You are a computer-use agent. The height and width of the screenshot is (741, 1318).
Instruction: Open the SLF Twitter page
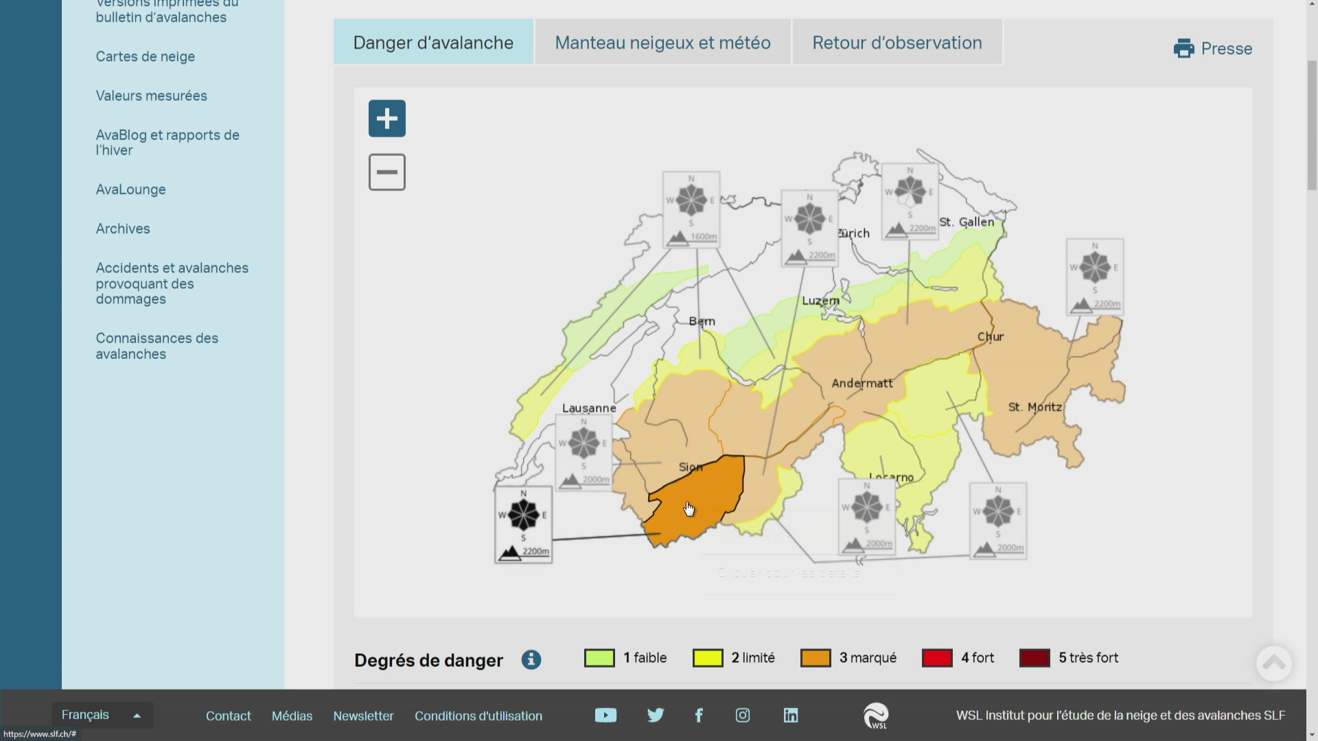coord(656,716)
